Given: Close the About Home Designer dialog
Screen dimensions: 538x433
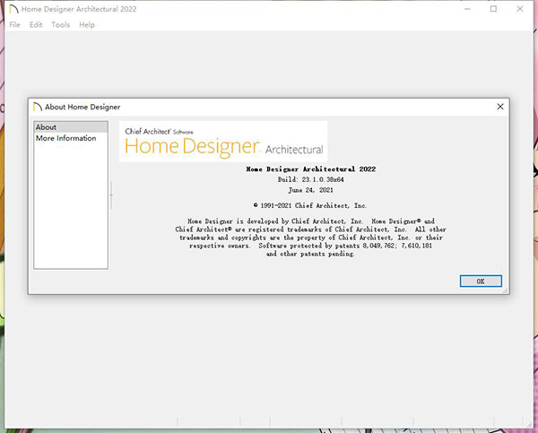Looking at the screenshot, I should coord(500,107).
